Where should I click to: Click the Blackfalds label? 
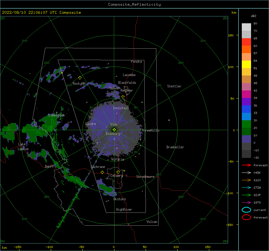coord(127,83)
